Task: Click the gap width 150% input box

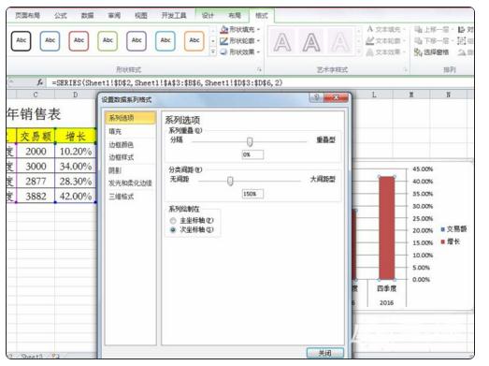Action: (252, 194)
